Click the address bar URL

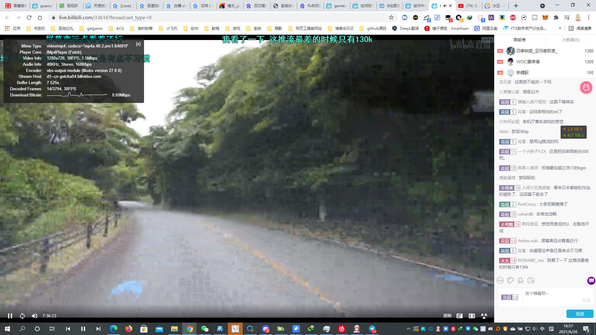105,17
